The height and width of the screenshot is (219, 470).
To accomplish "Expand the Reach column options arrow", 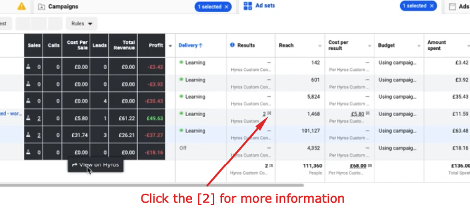I will click(320, 46).
